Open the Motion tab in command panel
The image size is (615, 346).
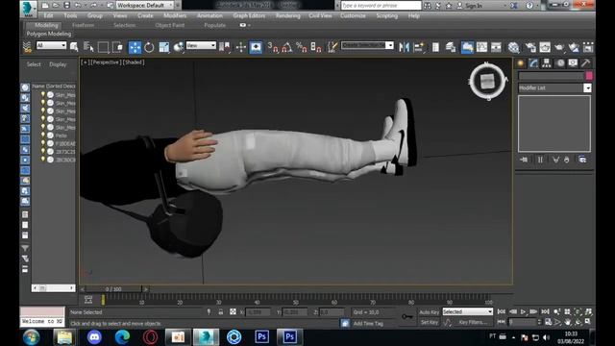tap(560, 63)
